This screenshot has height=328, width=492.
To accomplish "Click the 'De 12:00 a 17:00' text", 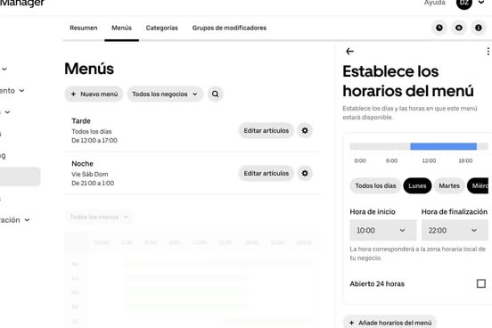I will tap(94, 140).
